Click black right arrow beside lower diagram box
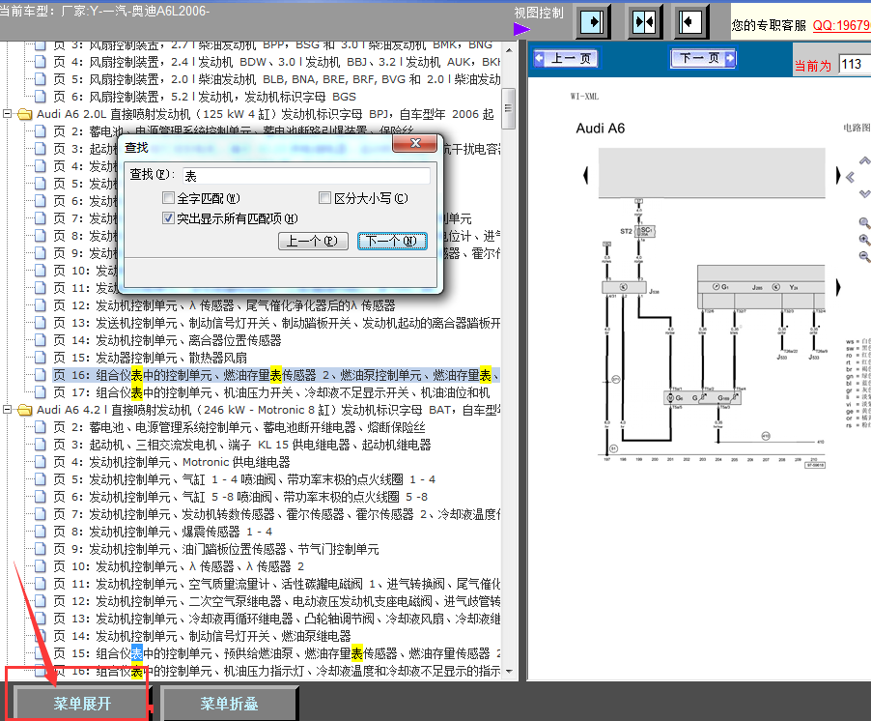Image resolution: width=871 pixels, height=721 pixels. pos(838,287)
